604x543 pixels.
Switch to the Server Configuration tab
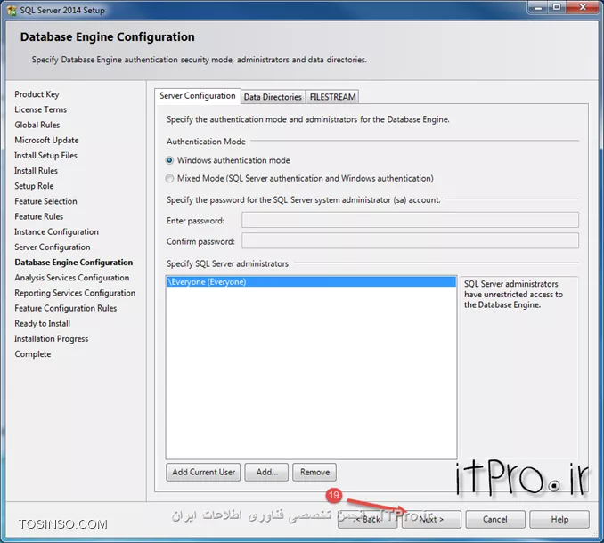pyautogui.click(x=197, y=96)
